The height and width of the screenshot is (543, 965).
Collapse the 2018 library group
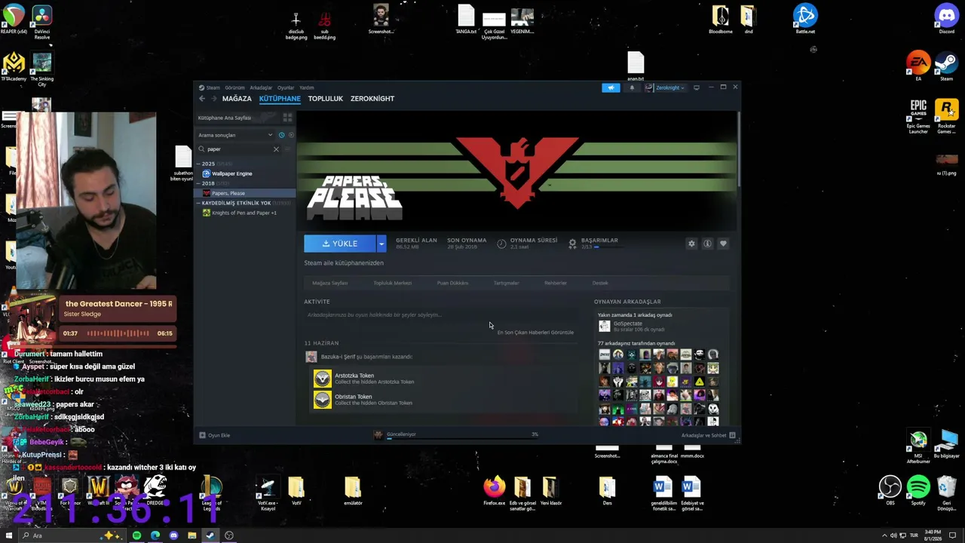[x=199, y=183]
